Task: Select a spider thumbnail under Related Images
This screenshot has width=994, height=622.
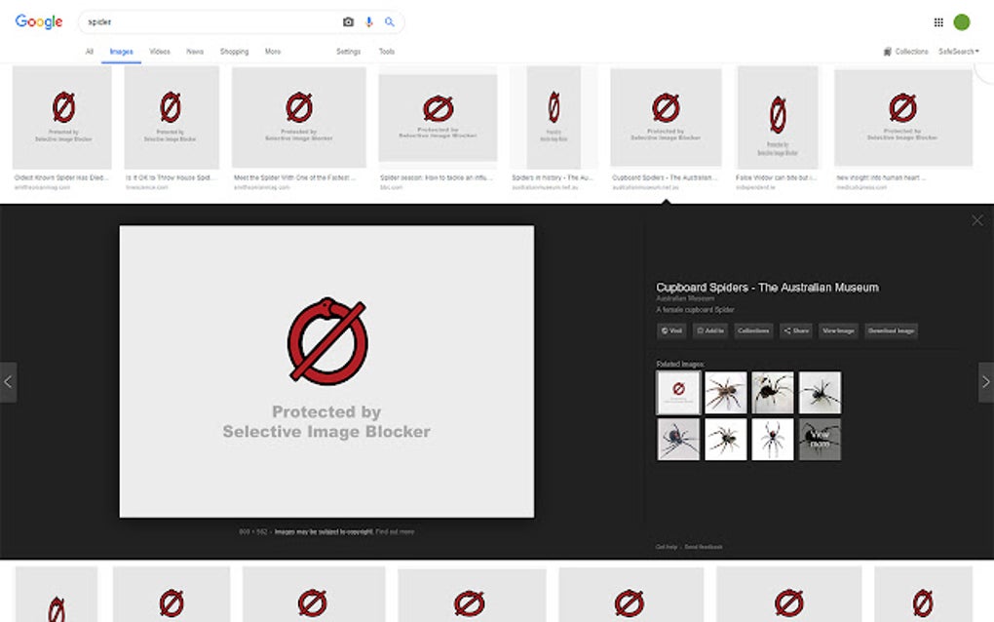Action: [x=725, y=391]
